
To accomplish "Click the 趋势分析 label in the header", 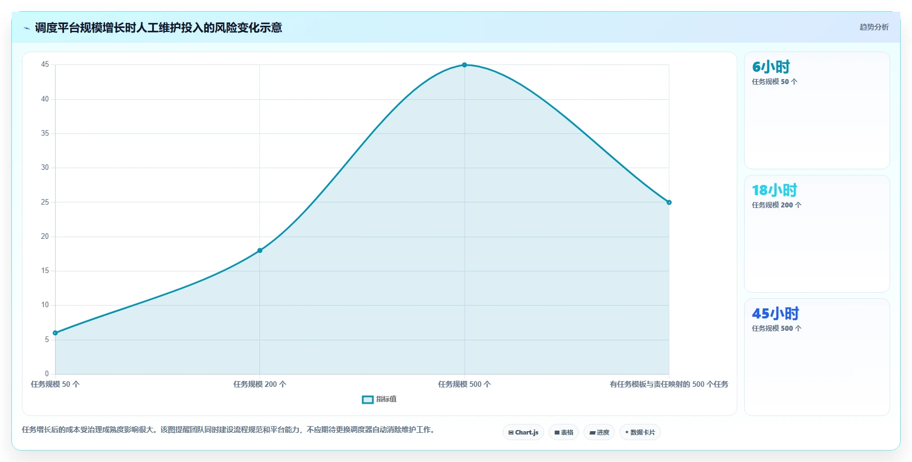I will coord(874,27).
